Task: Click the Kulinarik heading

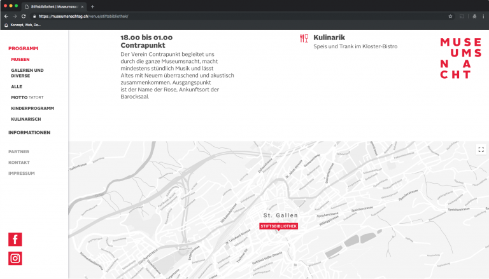Action: [x=329, y=37]
